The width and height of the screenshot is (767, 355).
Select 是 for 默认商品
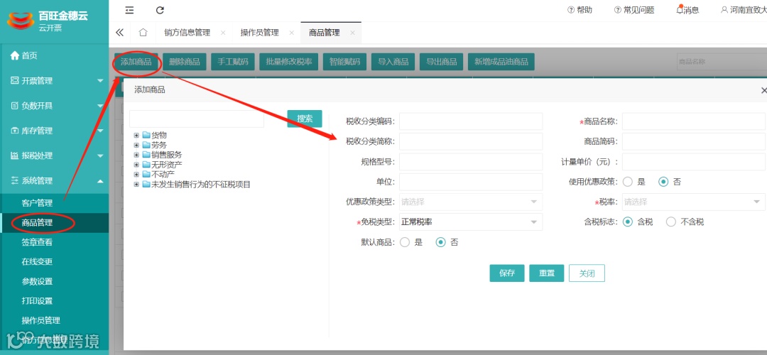click(x=405, y=242)
